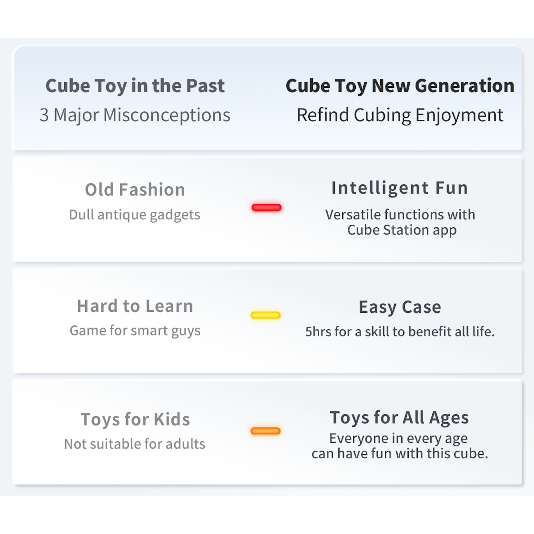Click the "3 Major Misconceptions" subtitle
Image resolution: width=534 pixels, height=534 pixels.
pos(135,115)
